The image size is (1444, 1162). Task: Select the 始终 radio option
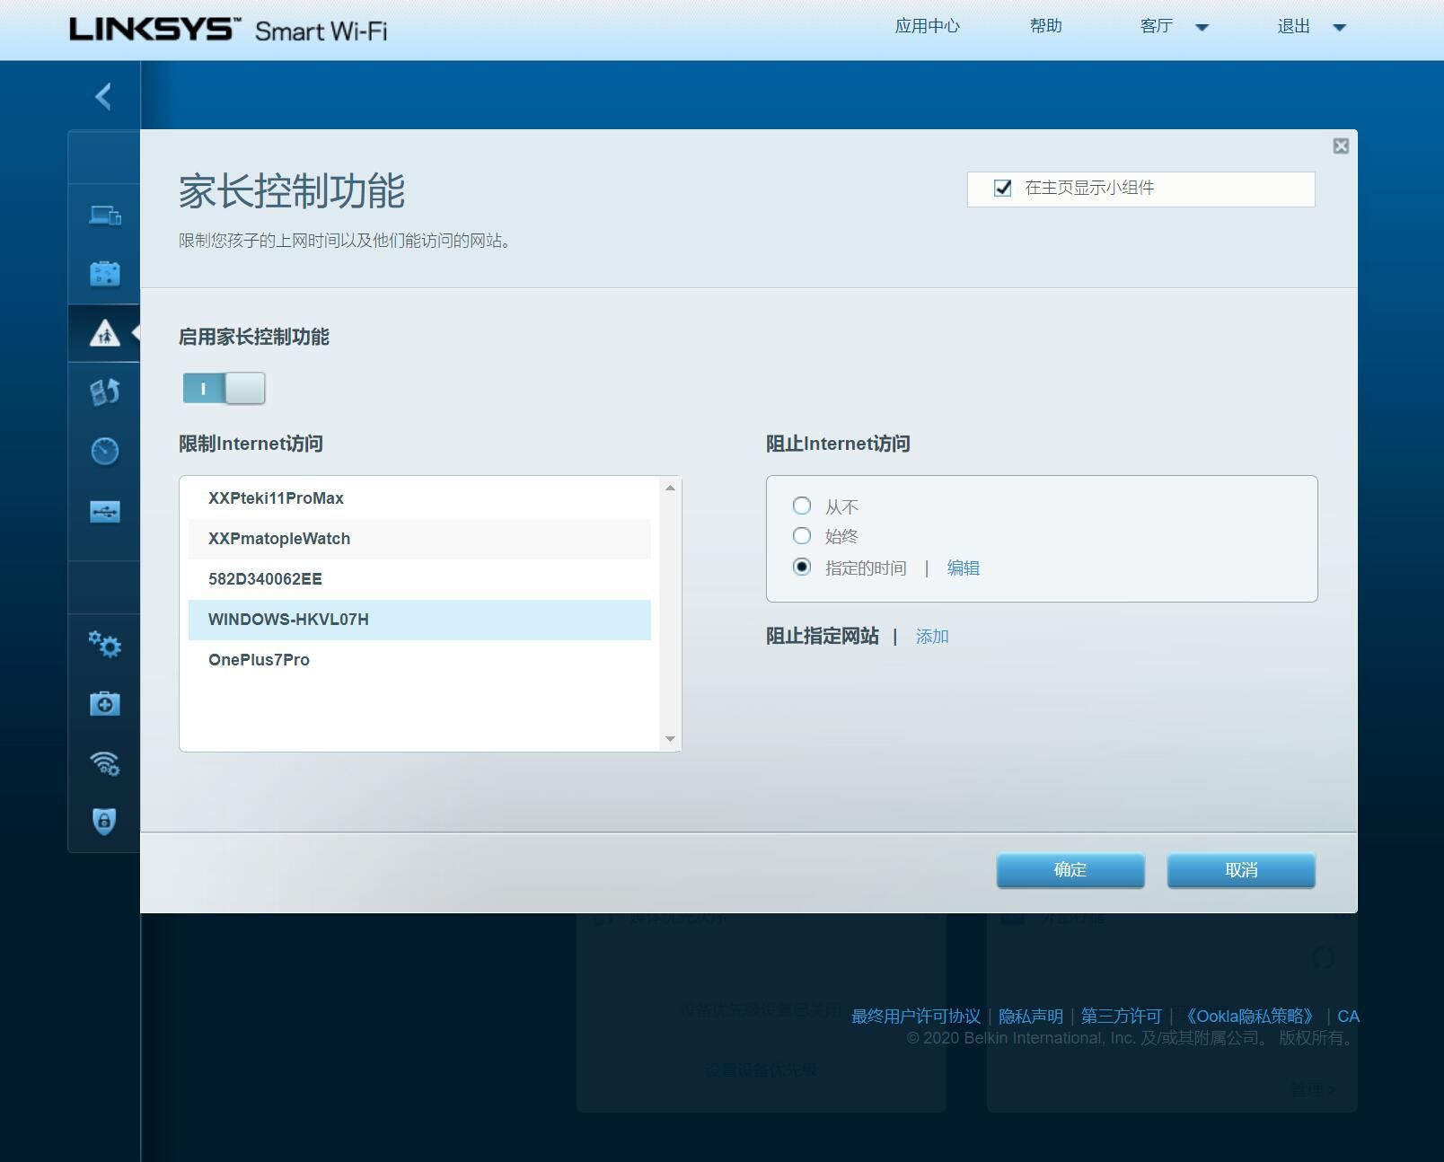click(x=802, y=536)
